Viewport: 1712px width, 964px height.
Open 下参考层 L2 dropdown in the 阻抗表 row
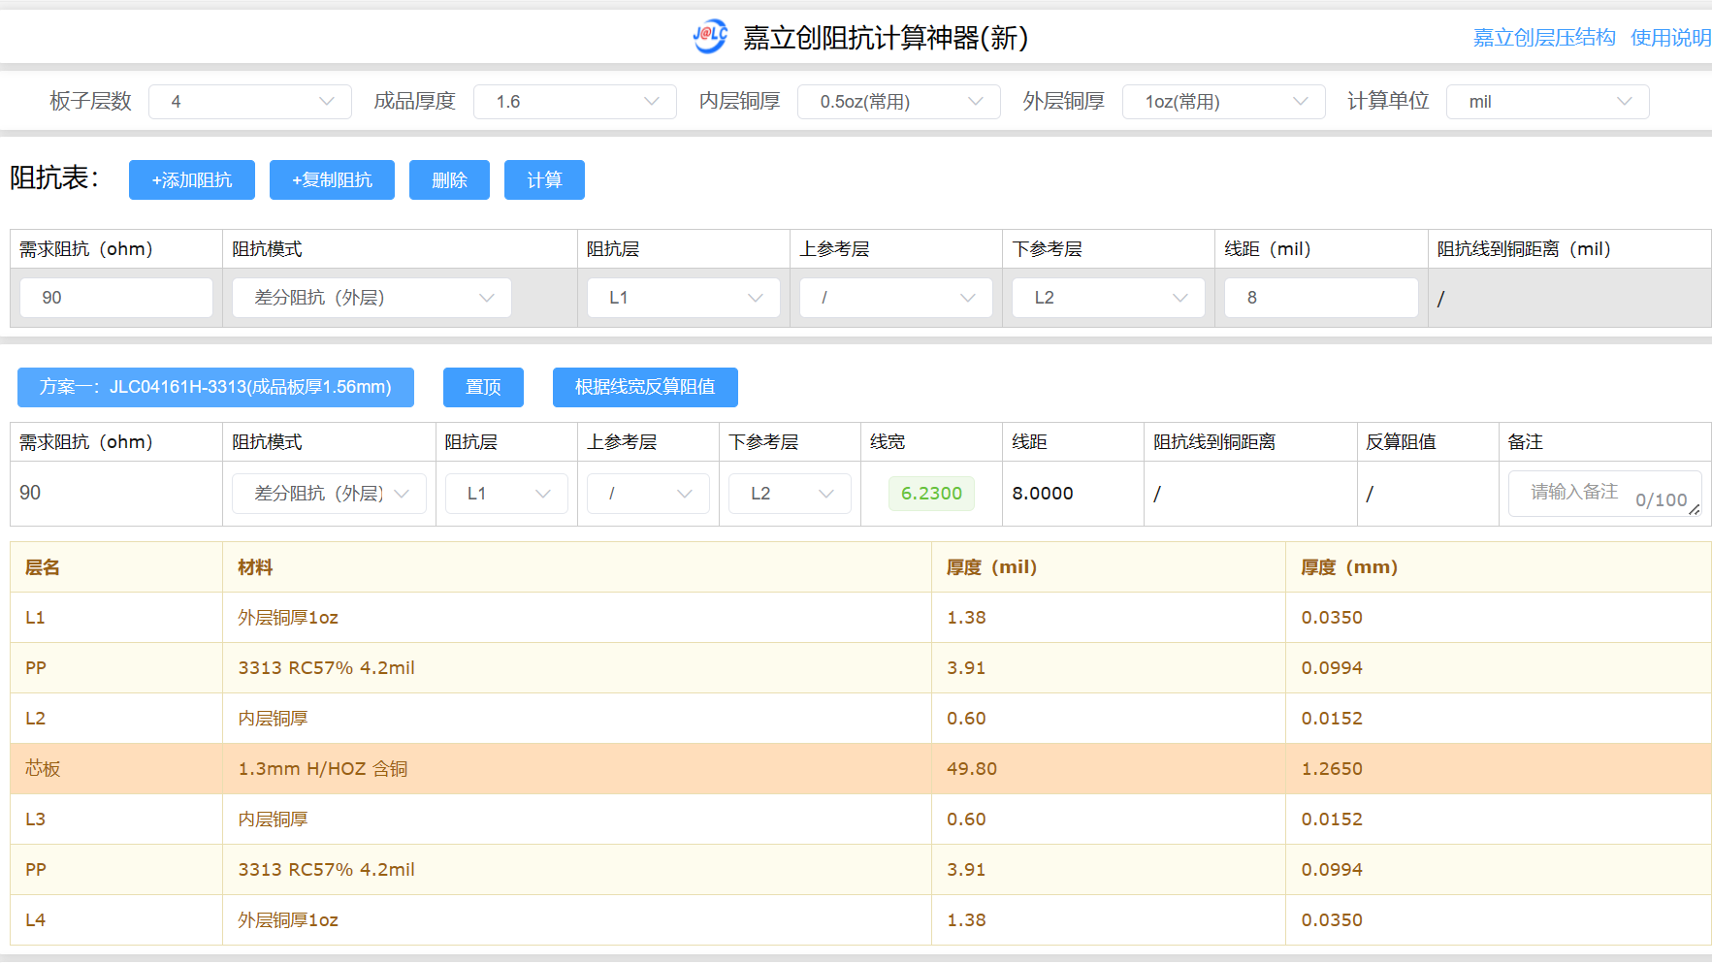1109,298
